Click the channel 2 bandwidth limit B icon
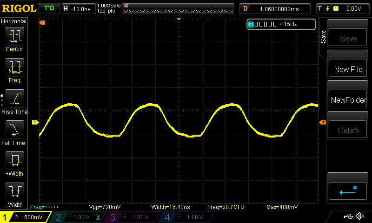 coord(98,217)
